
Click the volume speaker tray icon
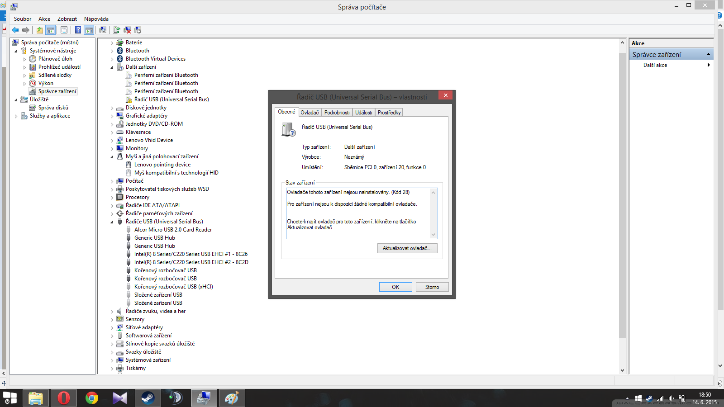point(671,398)
